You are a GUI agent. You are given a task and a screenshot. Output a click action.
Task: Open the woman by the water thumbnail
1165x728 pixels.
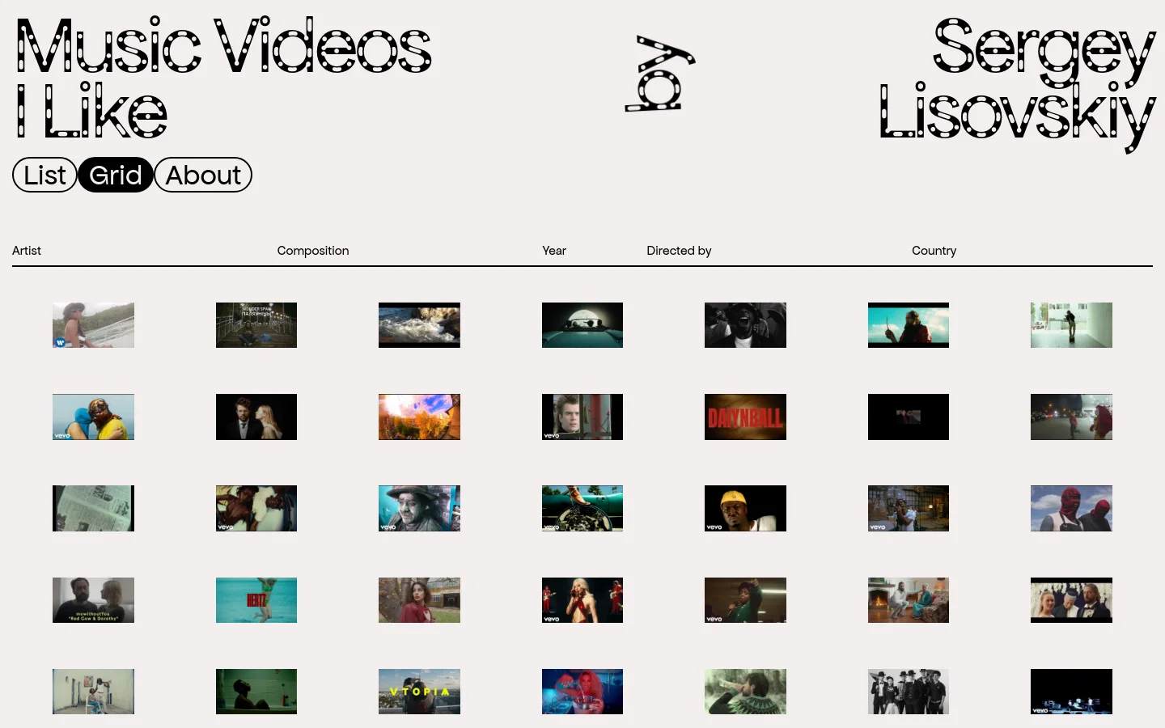click(x=93, y=325)
